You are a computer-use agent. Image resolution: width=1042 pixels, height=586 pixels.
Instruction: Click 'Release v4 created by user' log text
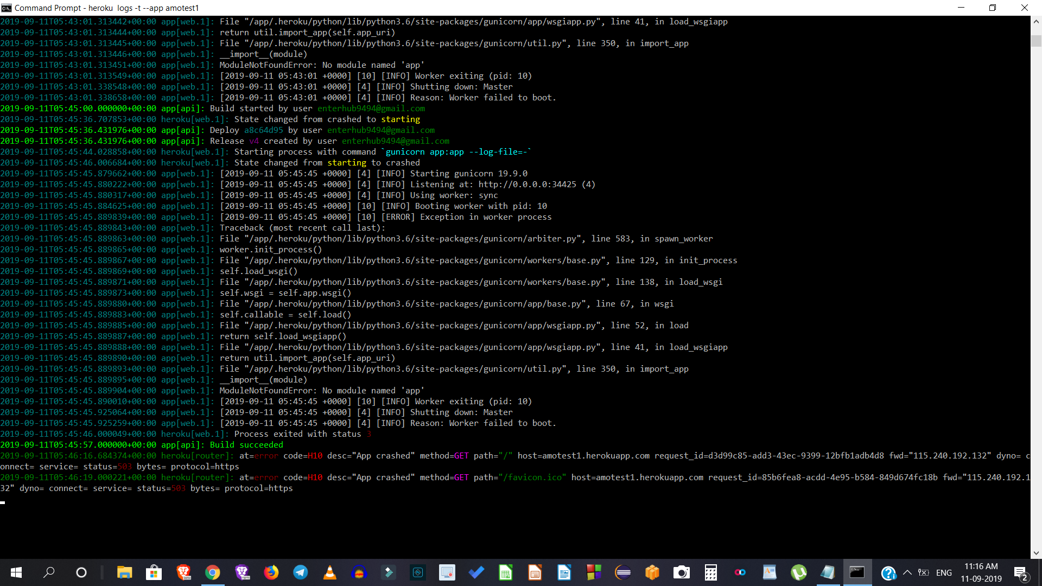coord(274,141)
